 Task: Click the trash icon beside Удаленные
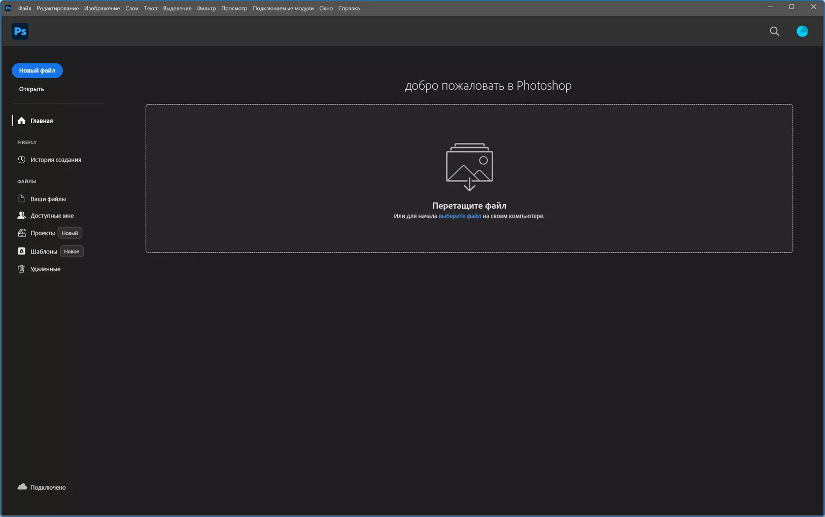(21, 269)
